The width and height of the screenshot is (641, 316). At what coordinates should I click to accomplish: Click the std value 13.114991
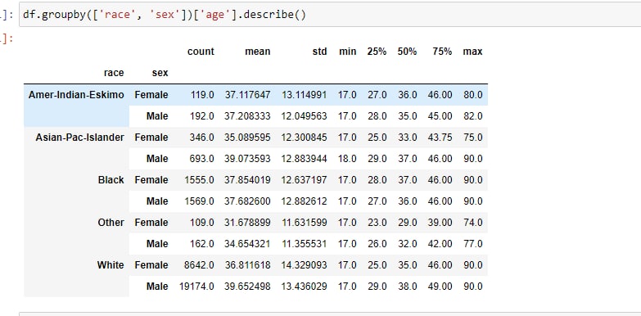click(305, 95)
